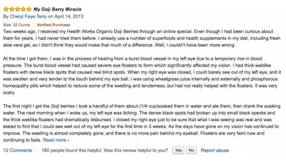Select No for review helpfulness
Image resolution: width=286 pixels, height=162 pixels.
tap(191, 150)
